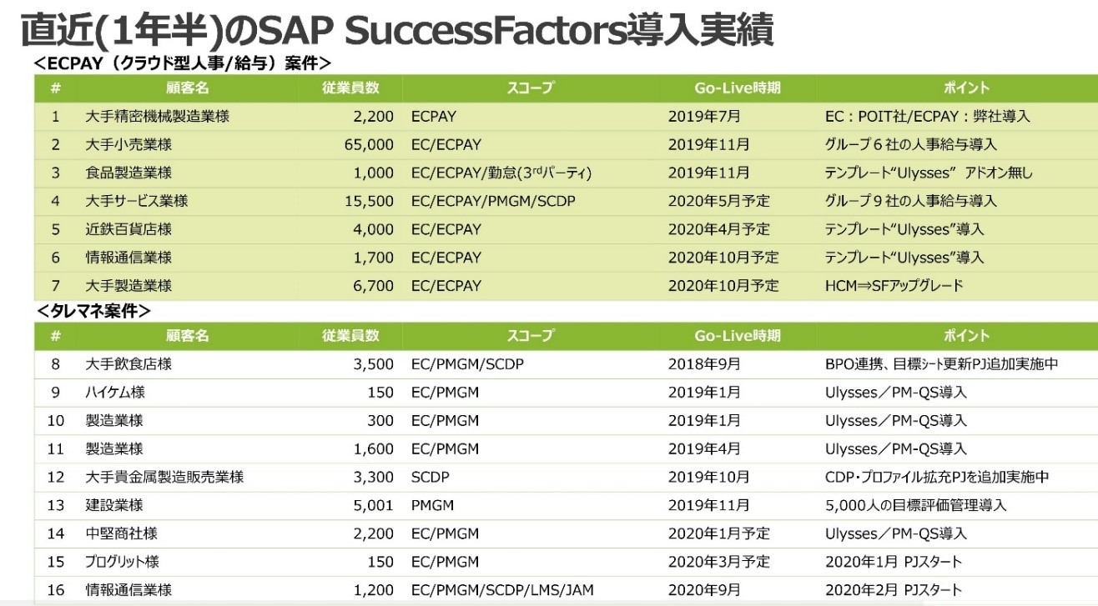The image size is (1098, 606).
Task: Click the Go-Live時期 header in the タレマネ table
Action: pos(738,336)
